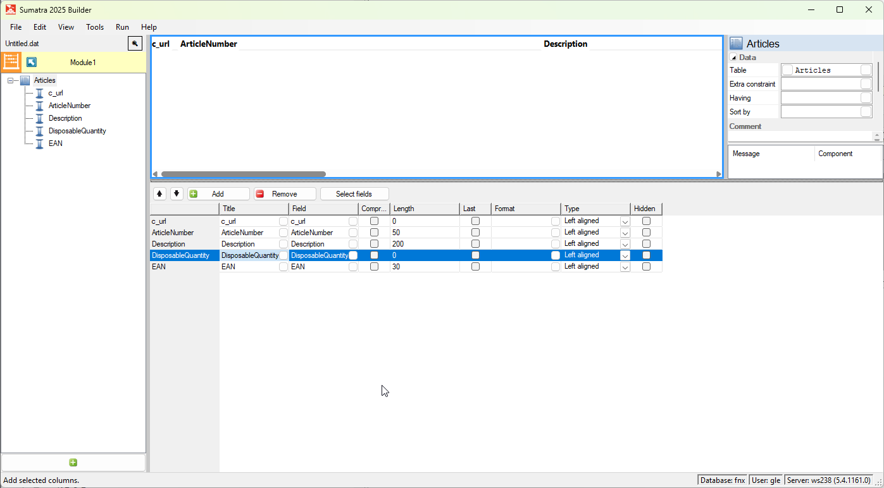Click the Select fields button
Viewport: 884px width, 488px height.
354,194
